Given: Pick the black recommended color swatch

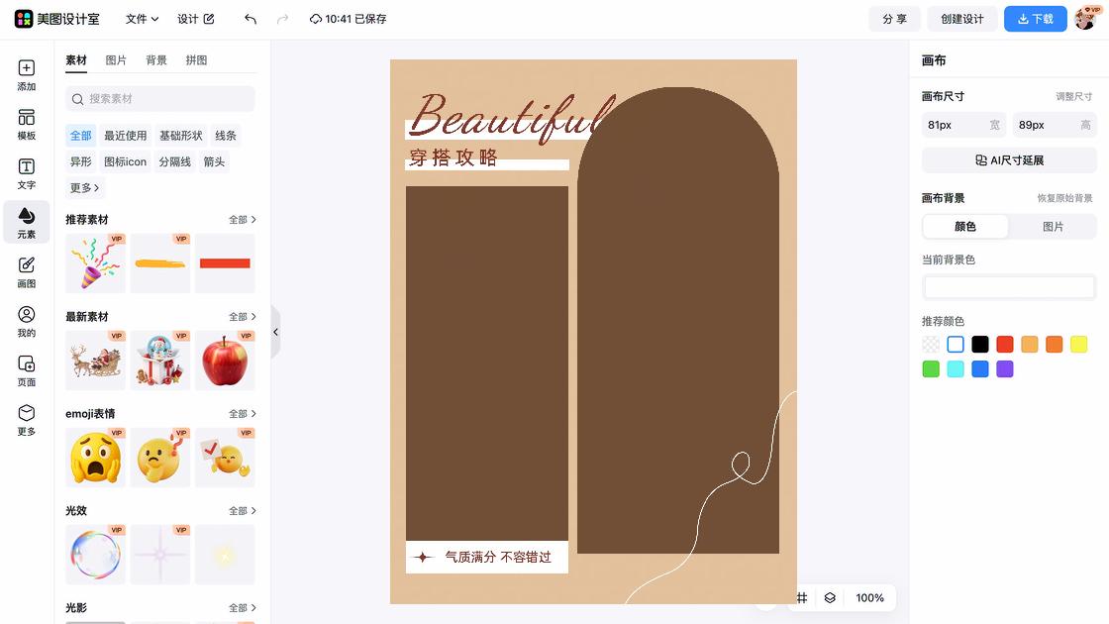Looking at the screenshot, I should 979,345.
